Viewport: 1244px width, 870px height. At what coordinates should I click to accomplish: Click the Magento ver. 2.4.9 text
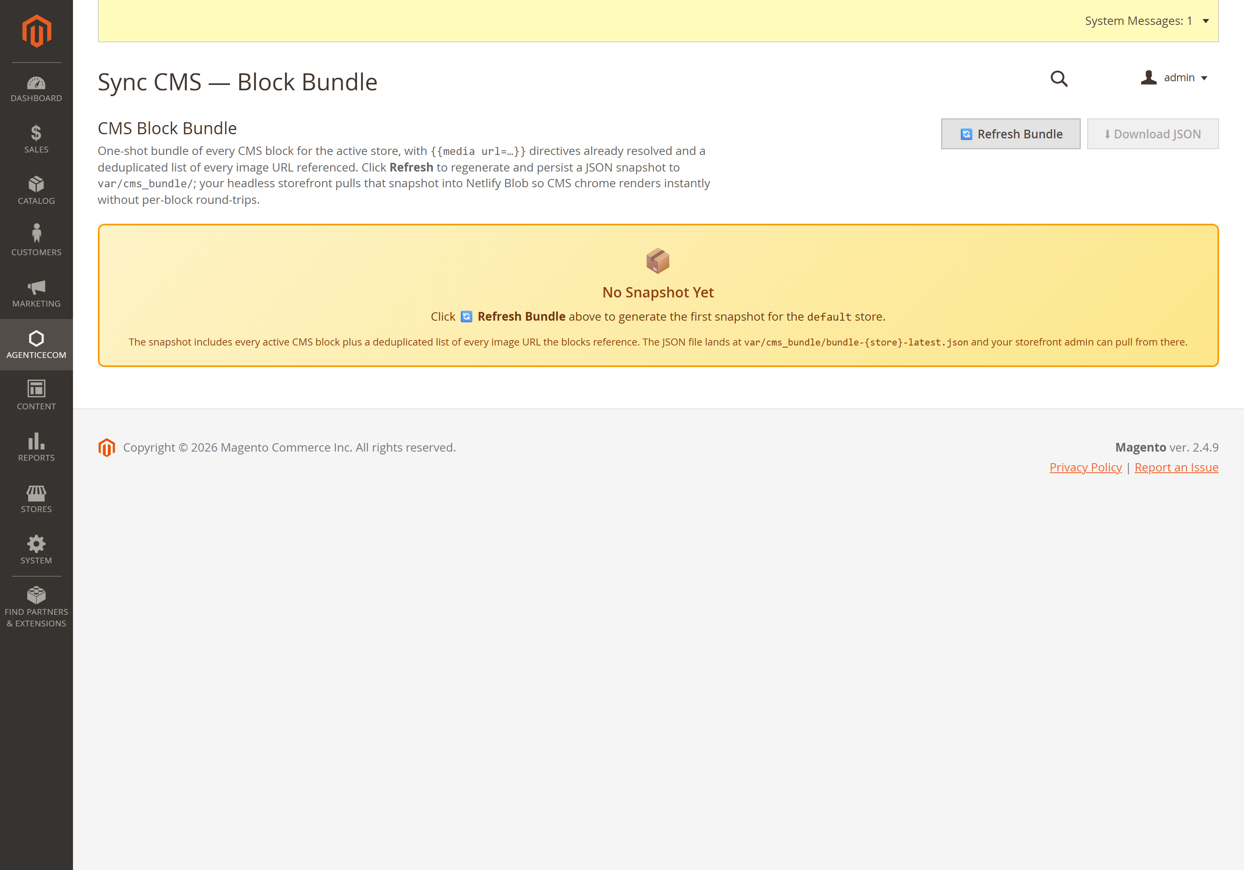point(1166,447)
